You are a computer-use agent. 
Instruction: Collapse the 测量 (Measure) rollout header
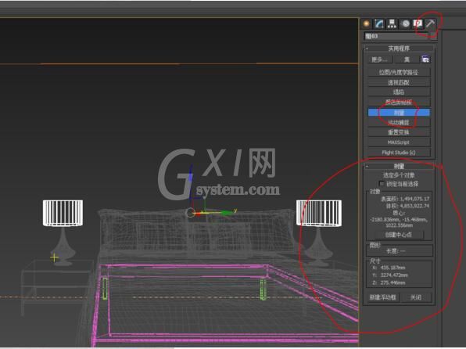[399, 166]
